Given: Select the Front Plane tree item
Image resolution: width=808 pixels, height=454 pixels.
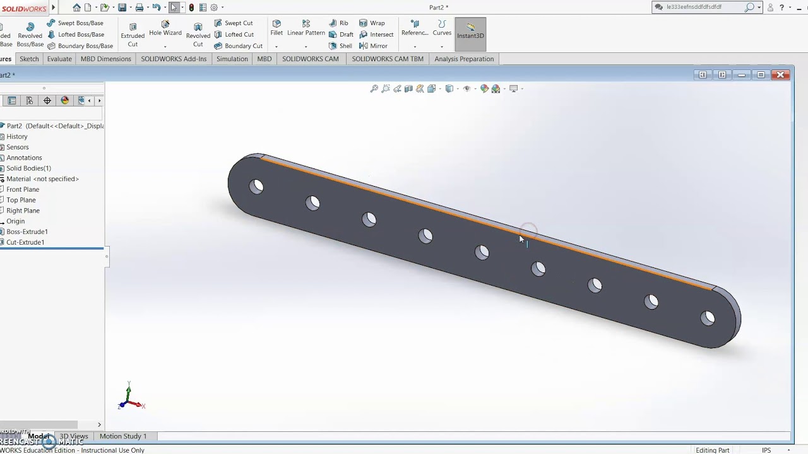Looking at the screenshot, I should [x=22, y=189].
